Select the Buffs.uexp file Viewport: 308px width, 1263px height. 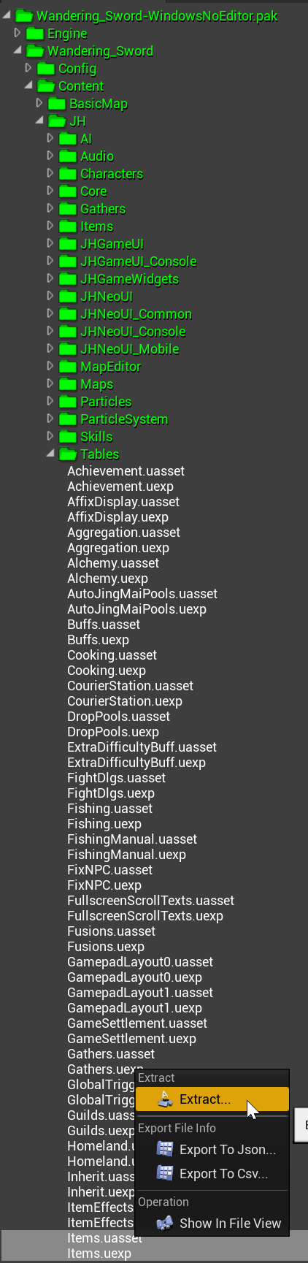click(98, 640)
